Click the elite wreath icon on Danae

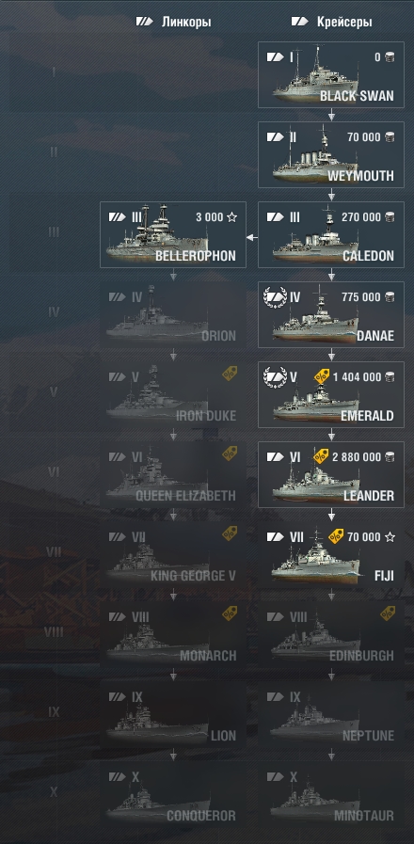pos(275,296)
